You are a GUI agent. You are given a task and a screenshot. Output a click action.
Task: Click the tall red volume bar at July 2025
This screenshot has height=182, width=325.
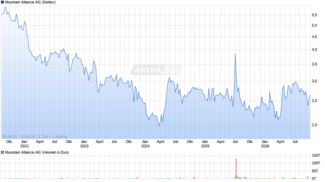[236, 168]
